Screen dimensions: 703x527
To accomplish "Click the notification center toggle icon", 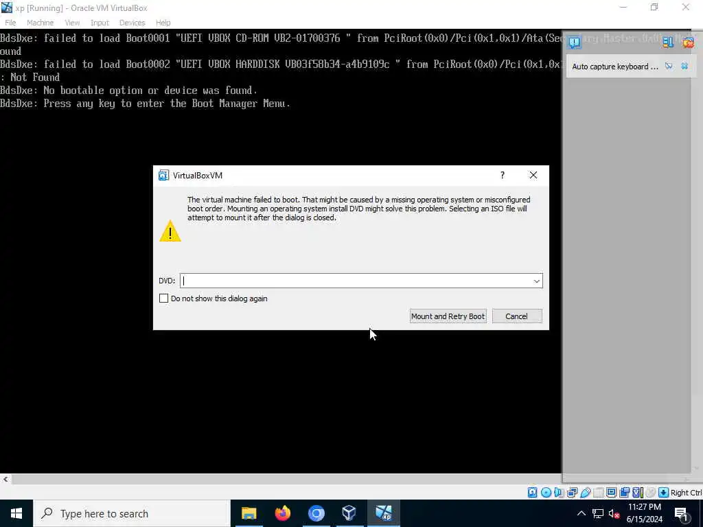I will pyautogui.click(x=575, y=42).
